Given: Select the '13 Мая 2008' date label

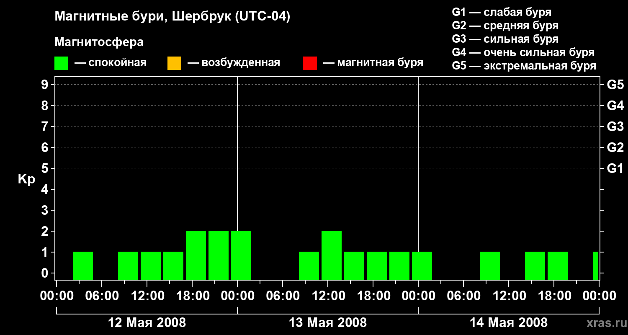Looking at the screenshot, I should [328, 323].
